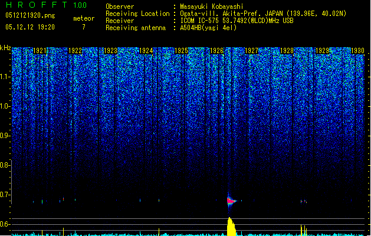Click the meteor label
Image resolution: width=371 pixels, height=236 pixels.
point(84,18)
